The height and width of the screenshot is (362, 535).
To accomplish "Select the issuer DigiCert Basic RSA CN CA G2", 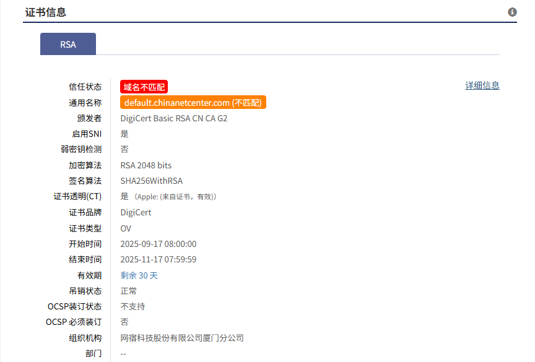I will pyautogui.click(x=174, y=118).
